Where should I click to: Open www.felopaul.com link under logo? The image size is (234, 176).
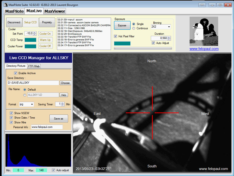click(x=204, y=49)
